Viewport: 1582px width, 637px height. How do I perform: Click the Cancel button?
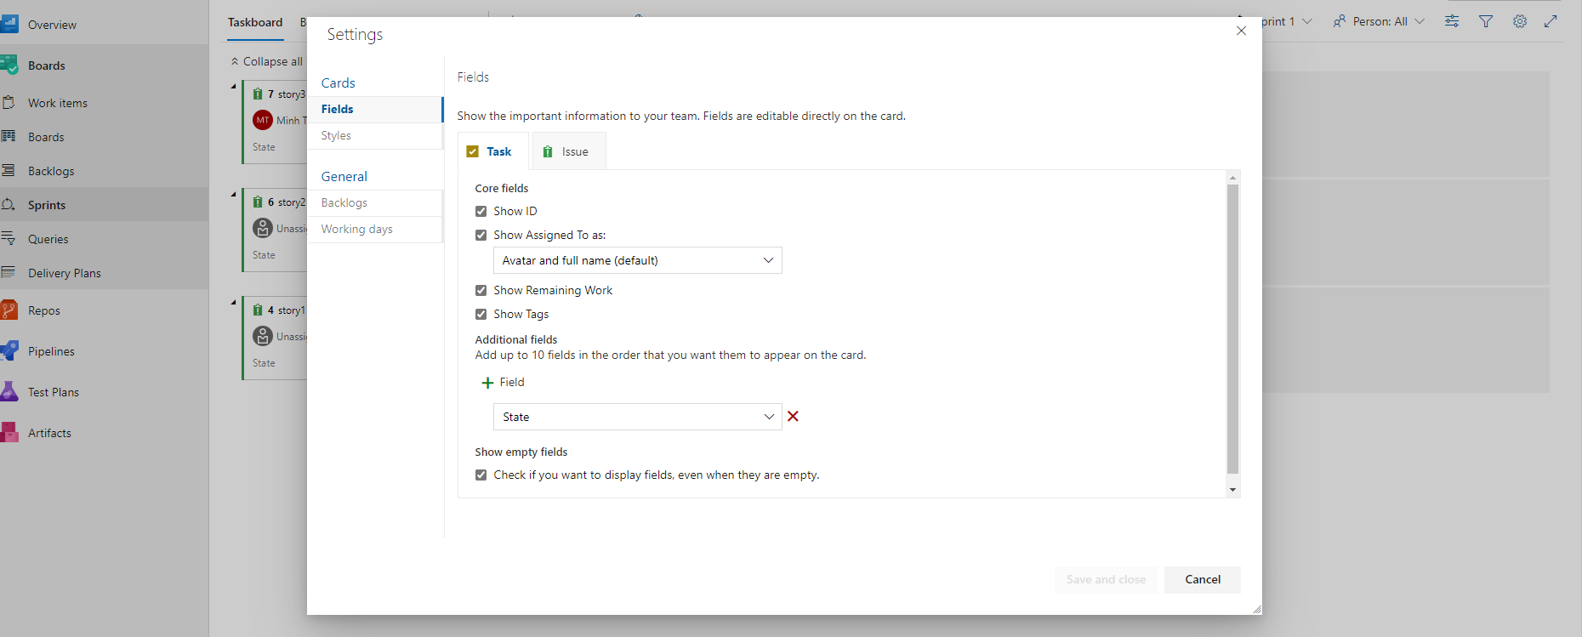click(1203, 579)
